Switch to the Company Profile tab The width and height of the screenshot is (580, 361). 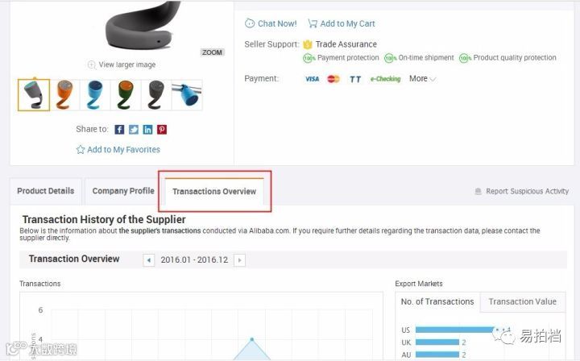[123, 191]
